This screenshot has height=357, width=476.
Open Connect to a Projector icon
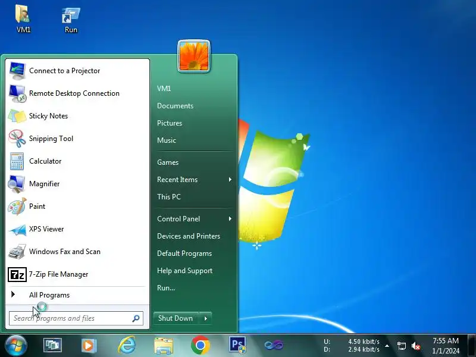pos(17,71)
